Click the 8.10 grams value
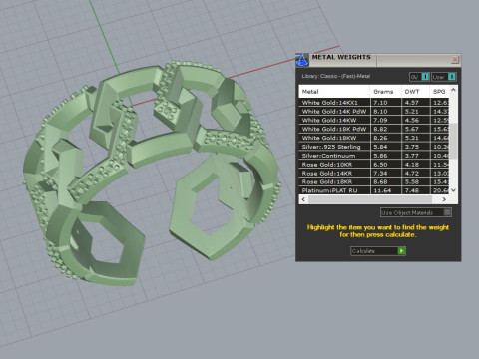 (x=380, y=112)
